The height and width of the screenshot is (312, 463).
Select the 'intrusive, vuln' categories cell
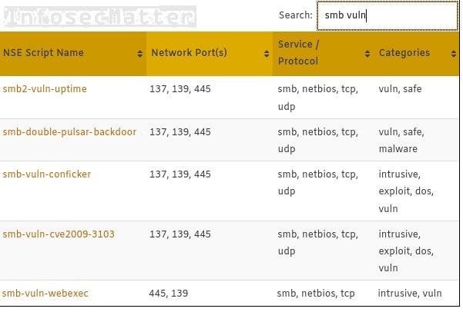[x=409, y=293]
